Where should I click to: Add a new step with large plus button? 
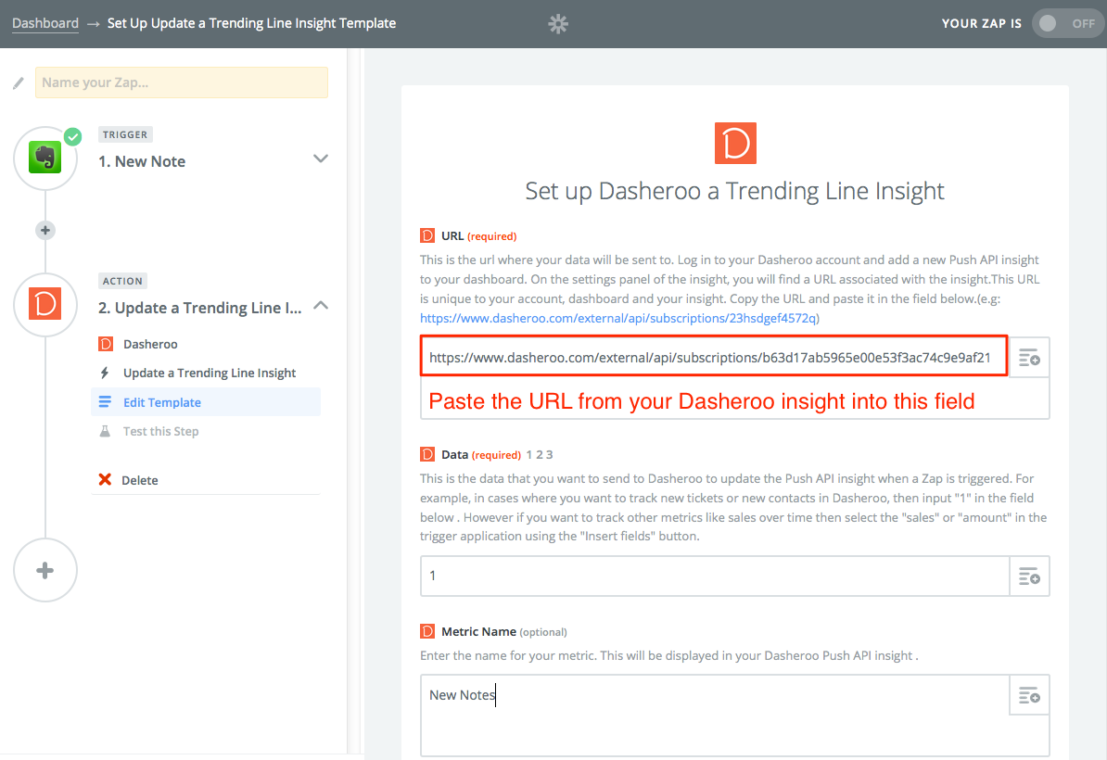45,570
